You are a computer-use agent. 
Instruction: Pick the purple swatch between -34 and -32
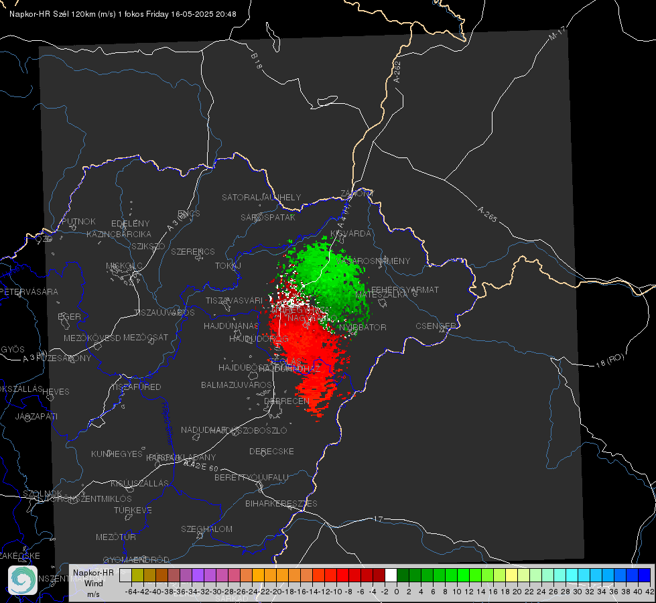click(198, 575)
